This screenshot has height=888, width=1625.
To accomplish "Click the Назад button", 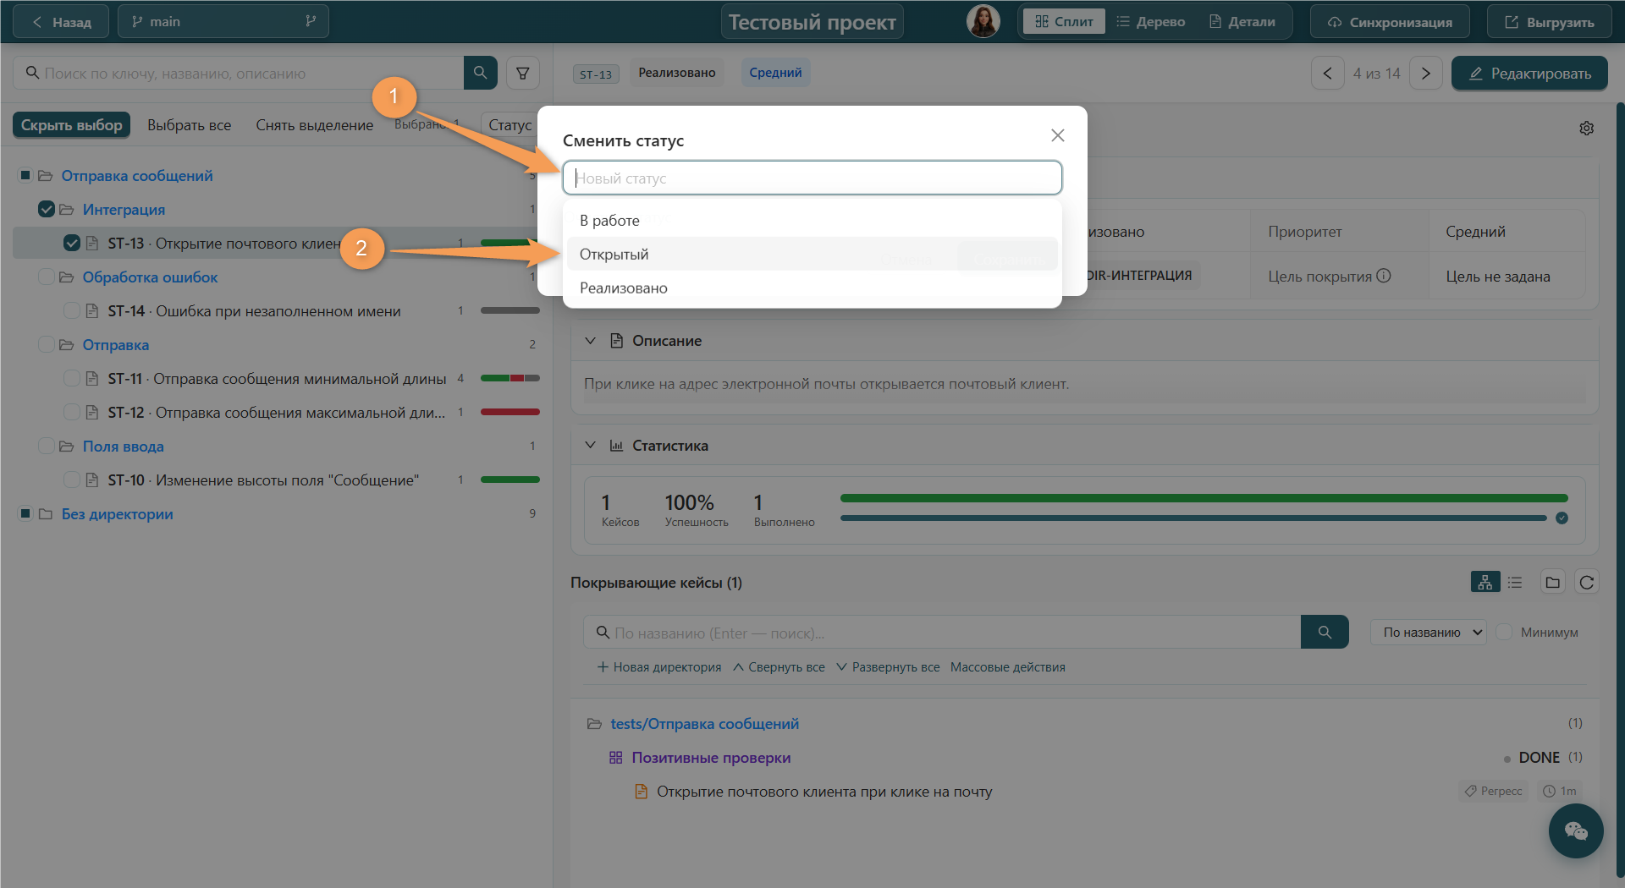I will tap(61, 22).
